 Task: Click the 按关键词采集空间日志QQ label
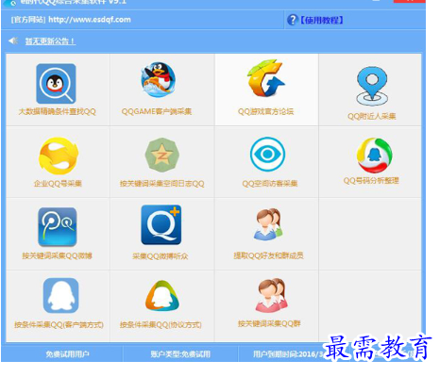(x=162, y=184)
